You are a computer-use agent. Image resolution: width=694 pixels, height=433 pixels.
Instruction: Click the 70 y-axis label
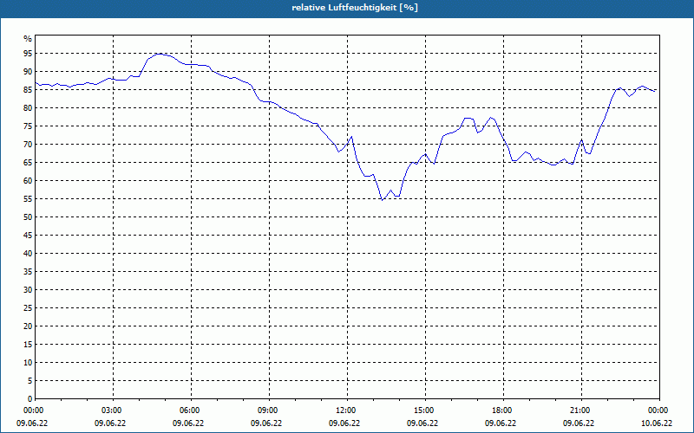[28, 145]
